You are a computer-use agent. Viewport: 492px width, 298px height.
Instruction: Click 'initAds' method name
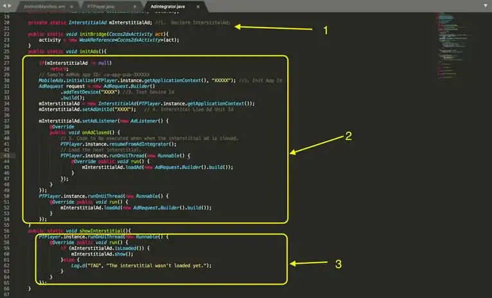pyautogui.click(x=89, y=51)
